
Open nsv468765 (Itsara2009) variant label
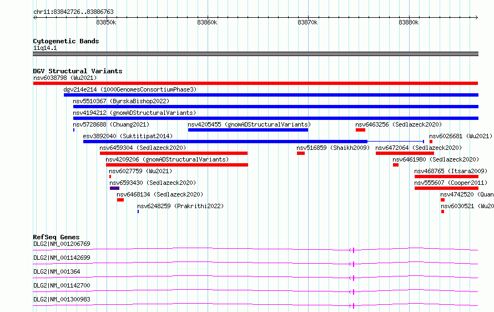(x=451, y=171)
